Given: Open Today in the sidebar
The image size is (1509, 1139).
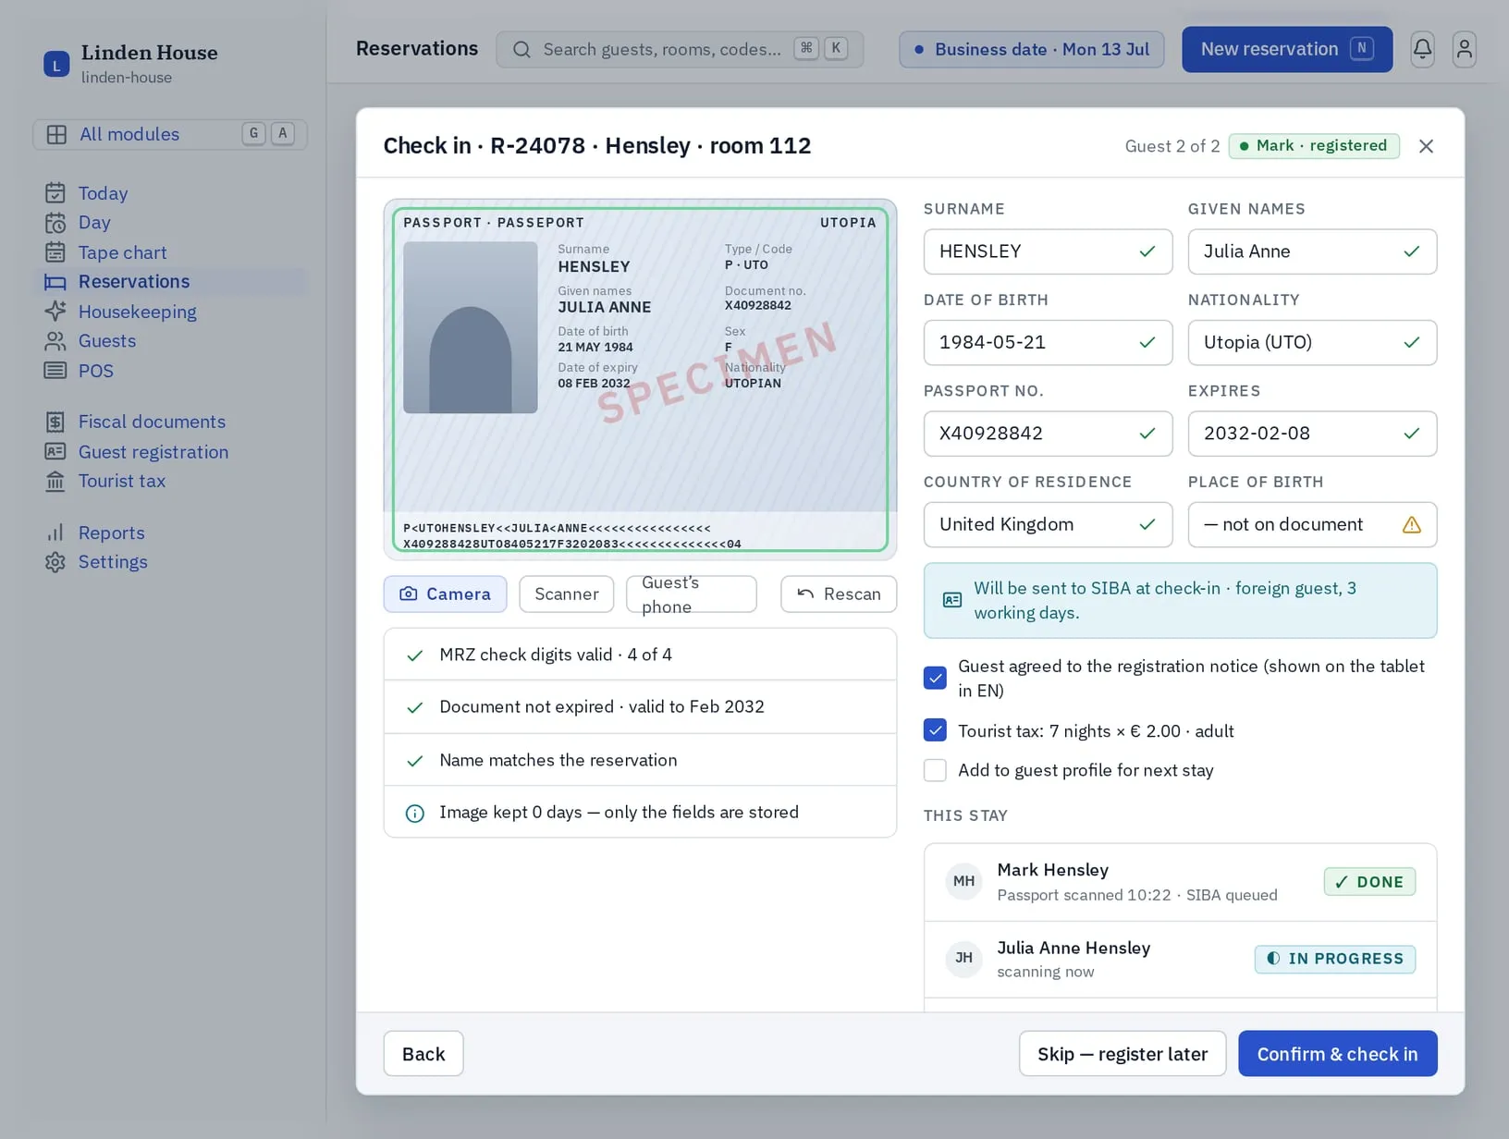Looking at the screenshot, I should (170, 193).
